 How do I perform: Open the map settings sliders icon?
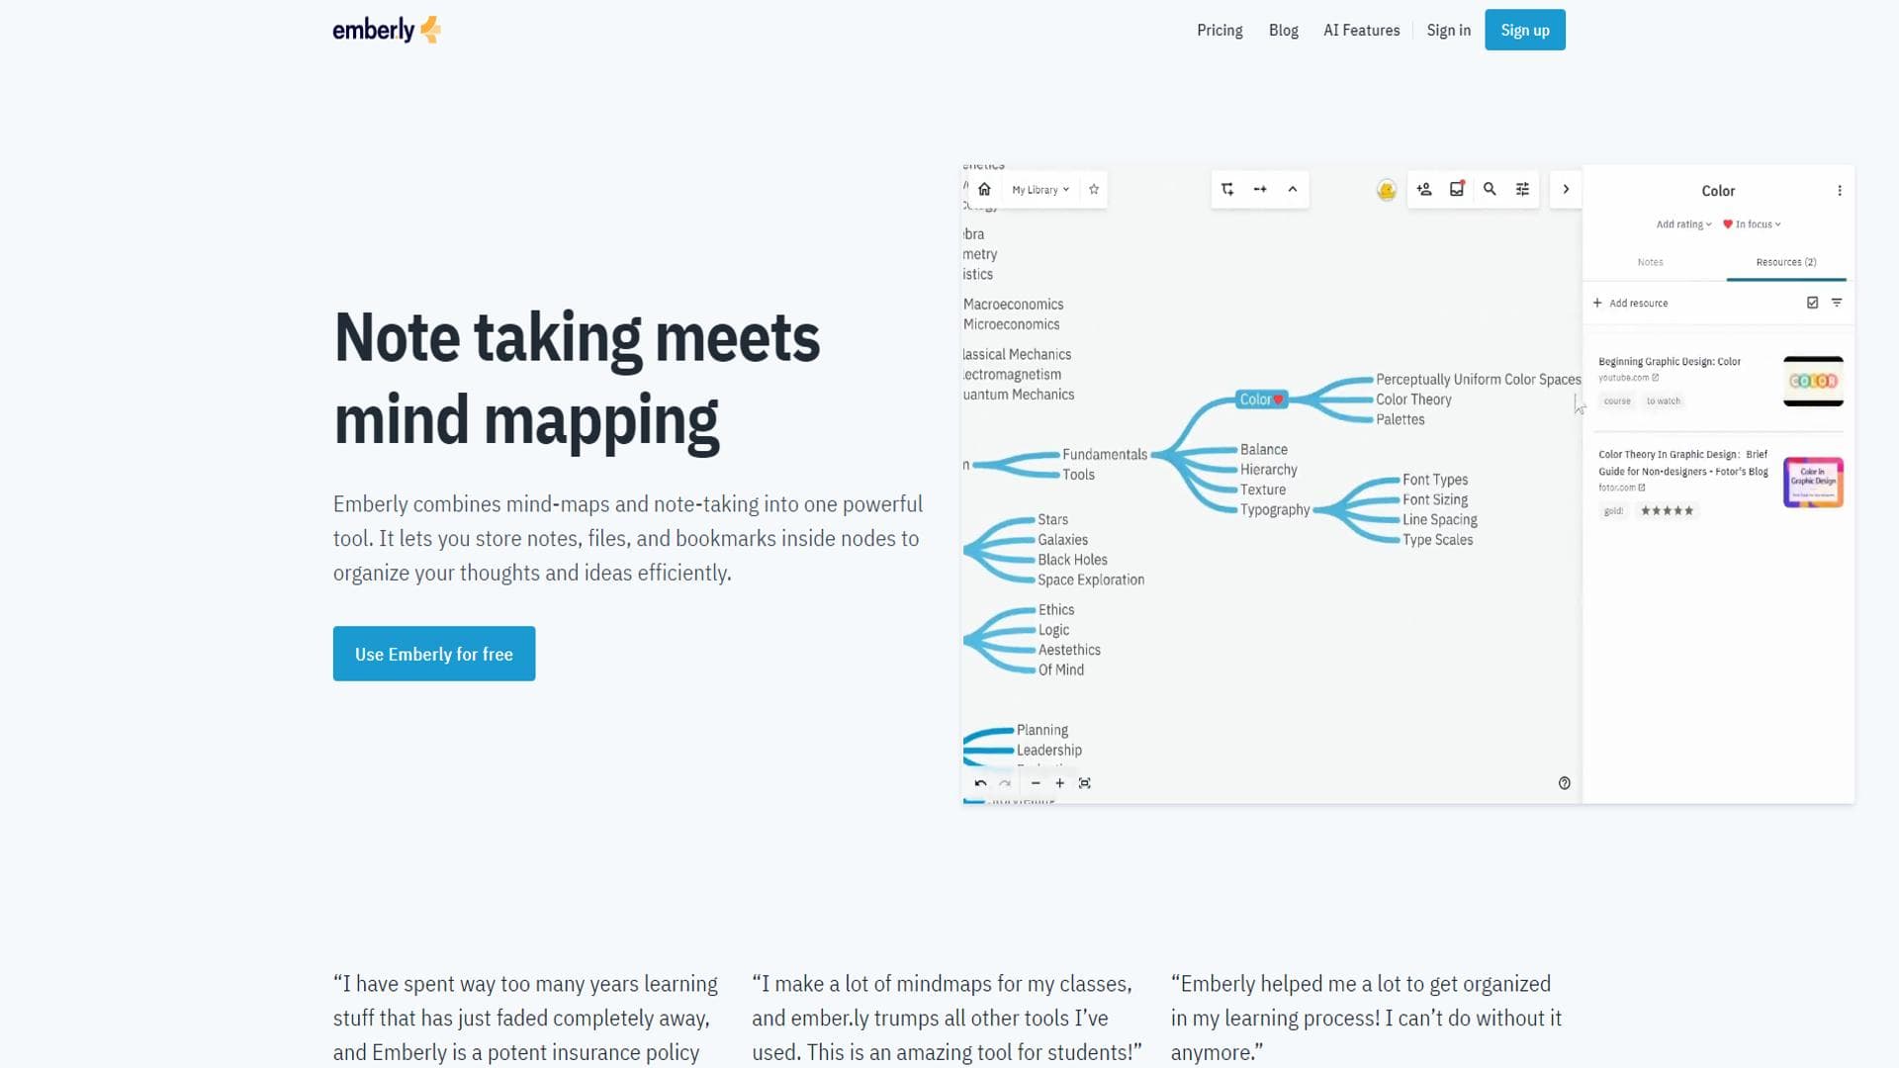click(1523, 189)
